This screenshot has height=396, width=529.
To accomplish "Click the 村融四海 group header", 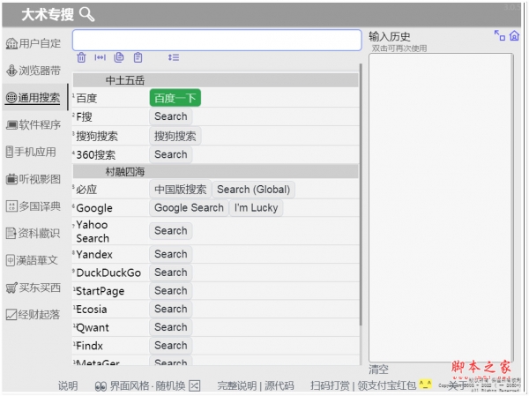I will 216,172.
